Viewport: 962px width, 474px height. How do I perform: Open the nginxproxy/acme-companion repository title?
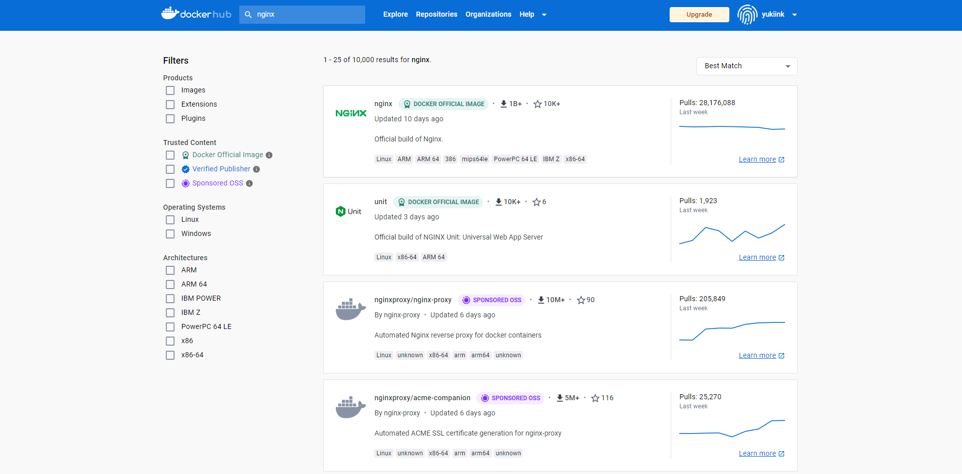coord(422,398)
